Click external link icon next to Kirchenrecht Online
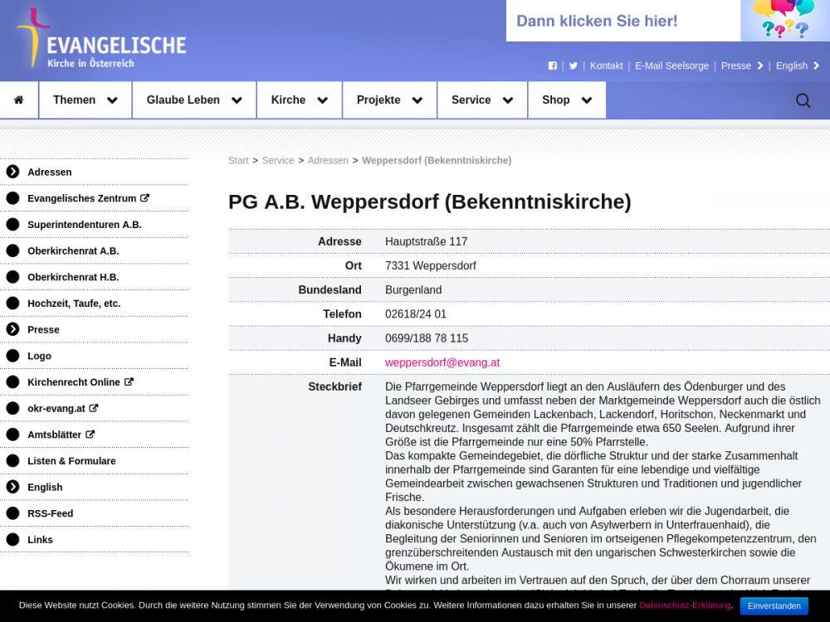 [x=129, y=381]
